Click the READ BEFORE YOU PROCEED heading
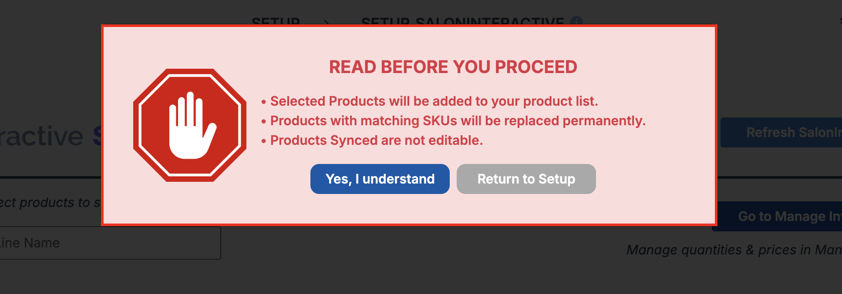The height and width of the screenshot is (294, 842). 453,67
